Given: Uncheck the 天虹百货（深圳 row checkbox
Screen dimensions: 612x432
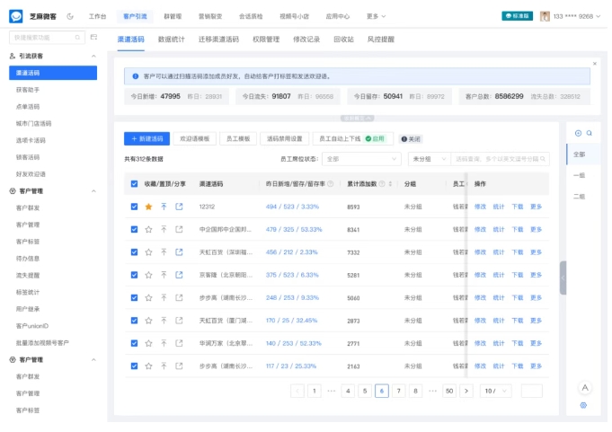Looking at the screenshot, I should pos(134,252).
